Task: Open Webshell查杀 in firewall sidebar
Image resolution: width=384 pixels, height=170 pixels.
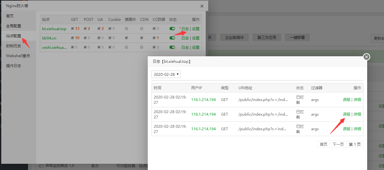Action: [19, 56]
